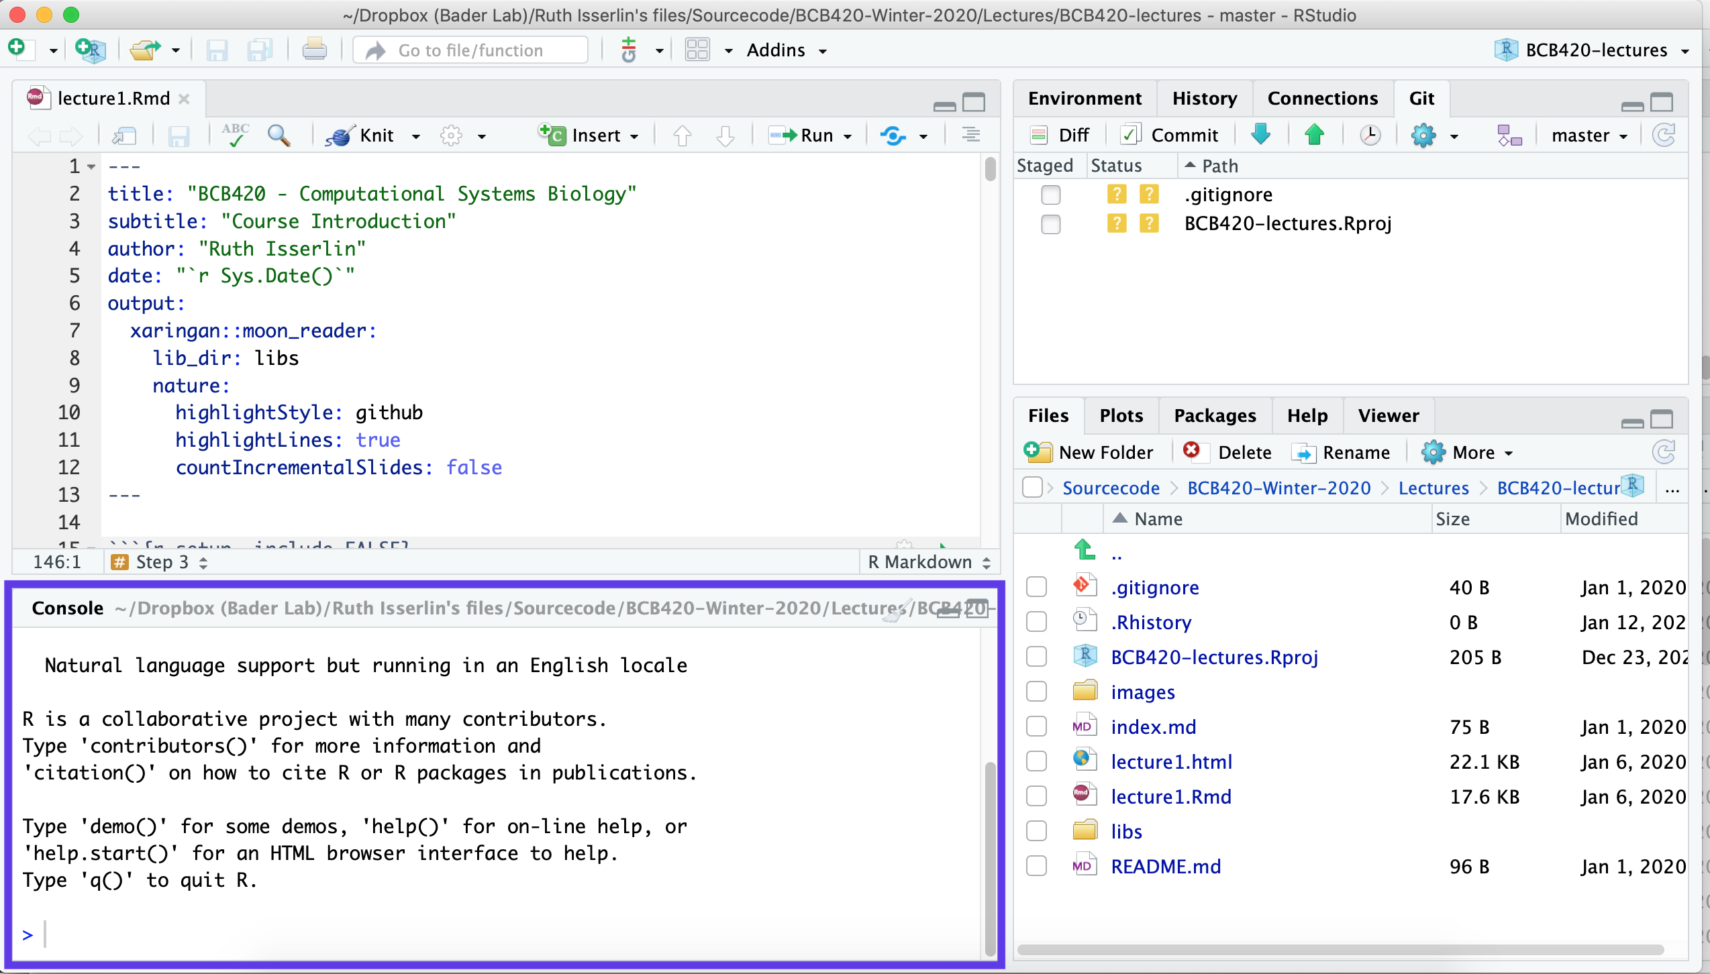The width and height of the screenshot is (1710, 974).
Task: Open an existing file folder icon
Action: coord(145,50)
